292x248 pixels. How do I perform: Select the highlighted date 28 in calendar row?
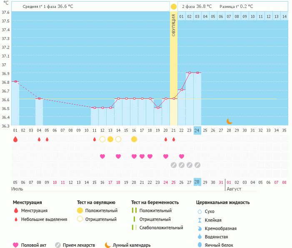[x=197, y=182]
